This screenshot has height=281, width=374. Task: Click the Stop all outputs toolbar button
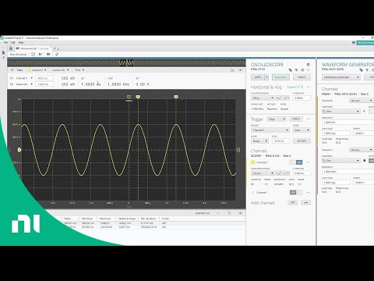click(x=18, y=55)
